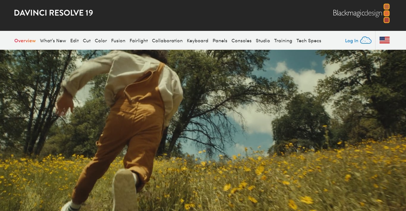Open the Fusion page section
The height and width of the screenshot is (211, 406).
(118, 41)
